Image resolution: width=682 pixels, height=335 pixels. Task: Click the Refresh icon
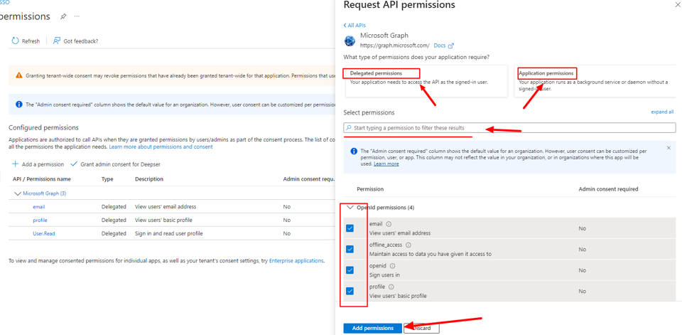15,41
